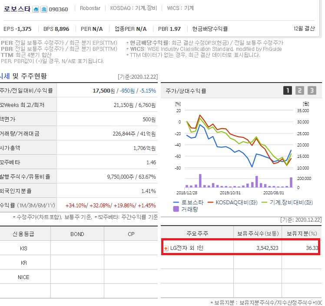The image size is (325, 306).
Task: Click the 1,706억원 market cap value
Action: (x=144, y=148)
